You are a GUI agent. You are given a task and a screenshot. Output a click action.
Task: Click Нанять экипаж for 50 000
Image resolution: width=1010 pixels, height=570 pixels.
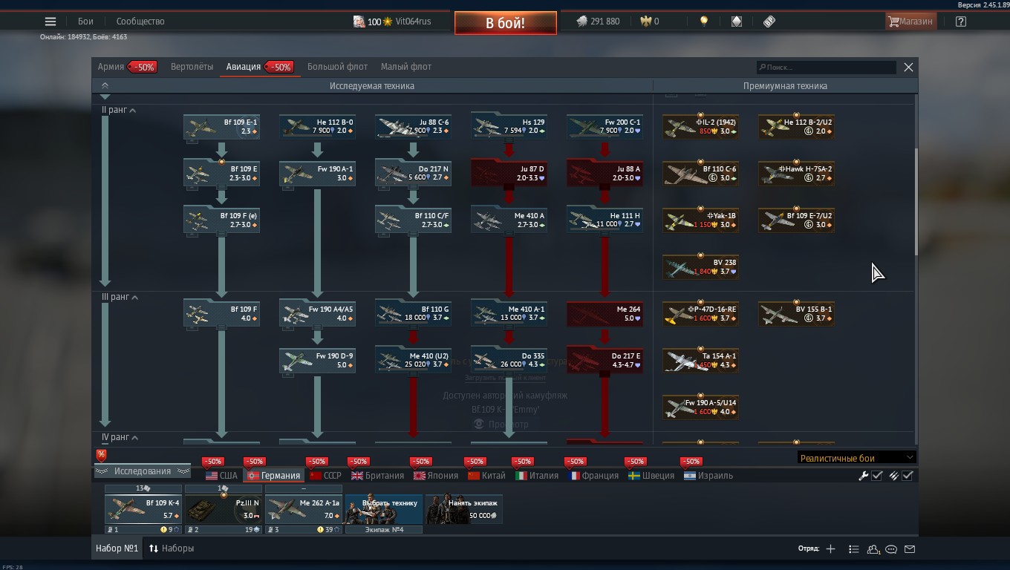click(464, 509)
